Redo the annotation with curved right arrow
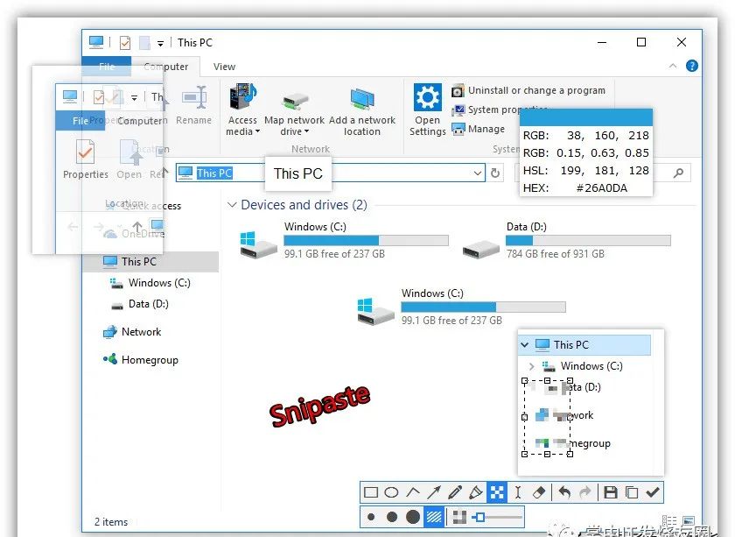Screen dimensions: 735x537 tap(585, 492)
